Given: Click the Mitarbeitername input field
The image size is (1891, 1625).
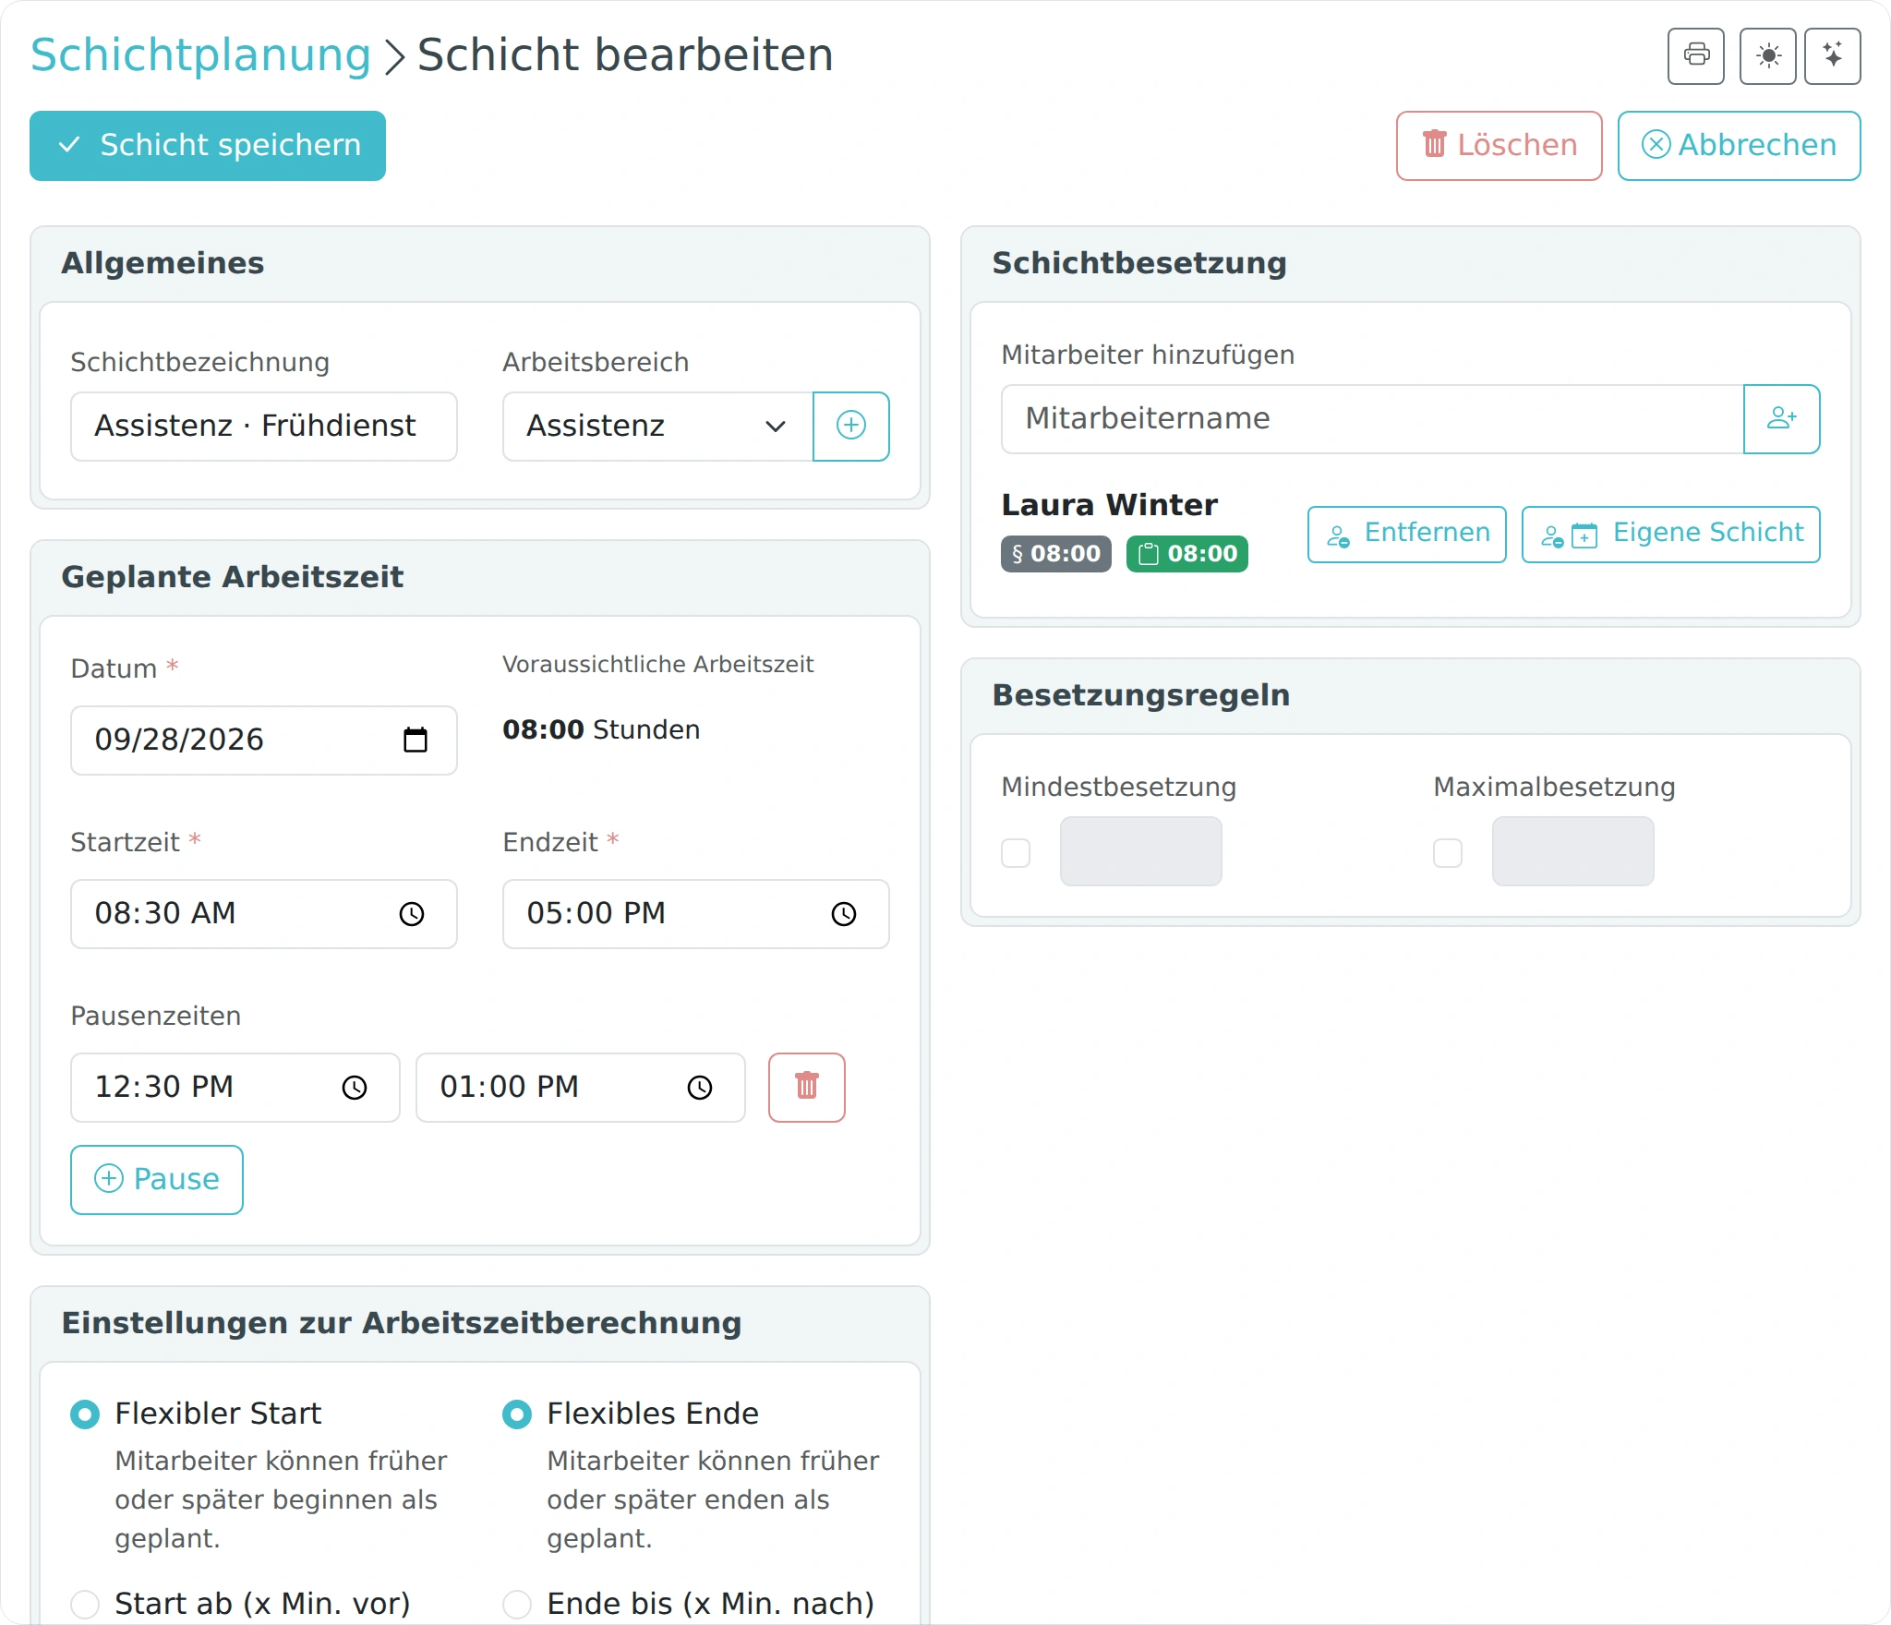Looking at the screenshot, I should (x=1372, y=419).
